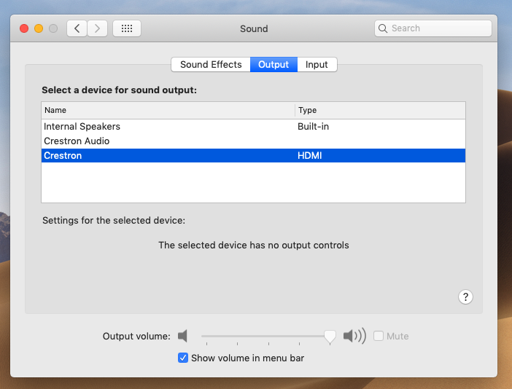Click in the Search field

438,28
